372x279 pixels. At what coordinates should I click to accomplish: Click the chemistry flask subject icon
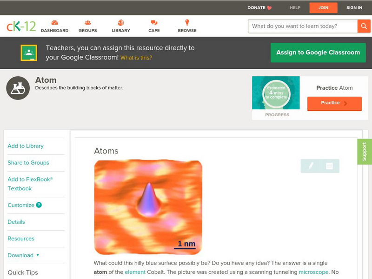pos(18,88)
